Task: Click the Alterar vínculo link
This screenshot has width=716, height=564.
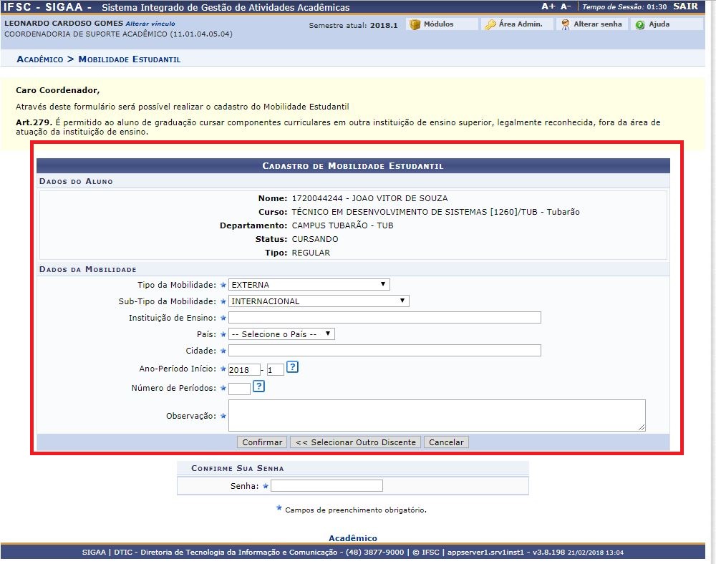Action: click(x=150, y=24)
